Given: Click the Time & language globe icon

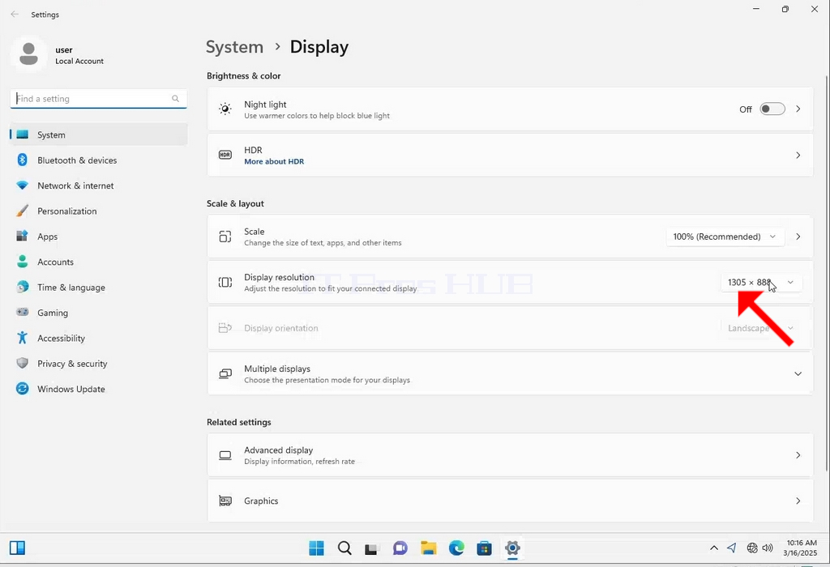Looking at the screenshot, I should coord(22,287).
